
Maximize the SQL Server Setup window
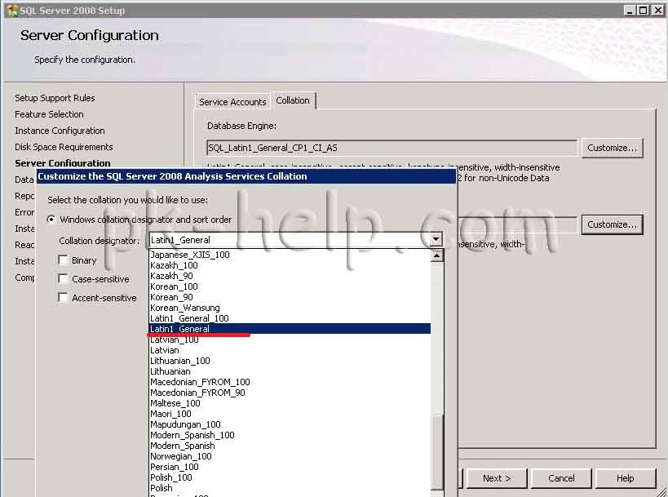point(644,11)
